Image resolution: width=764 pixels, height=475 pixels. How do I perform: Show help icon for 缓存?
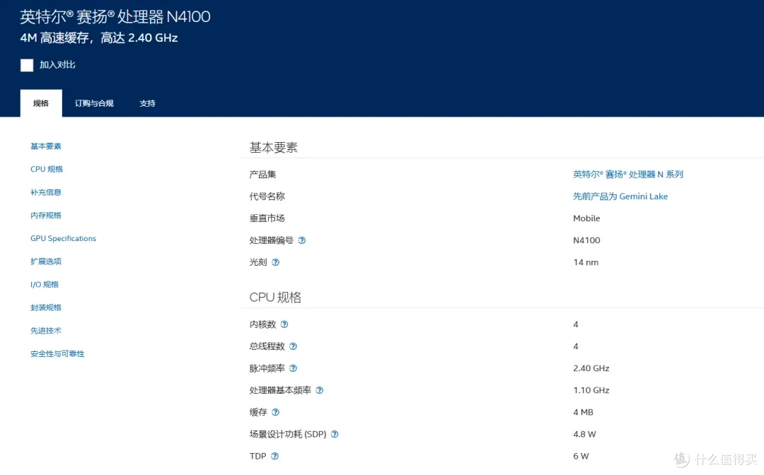[275, 412]
